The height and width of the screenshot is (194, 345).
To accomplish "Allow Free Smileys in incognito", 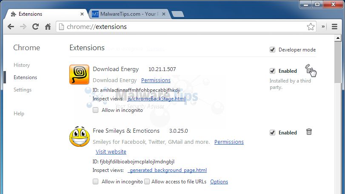I will pyautogui.click(x=95, y=182).
